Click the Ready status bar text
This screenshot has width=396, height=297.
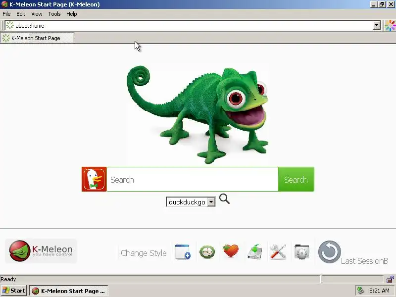(x=8, y=279)
